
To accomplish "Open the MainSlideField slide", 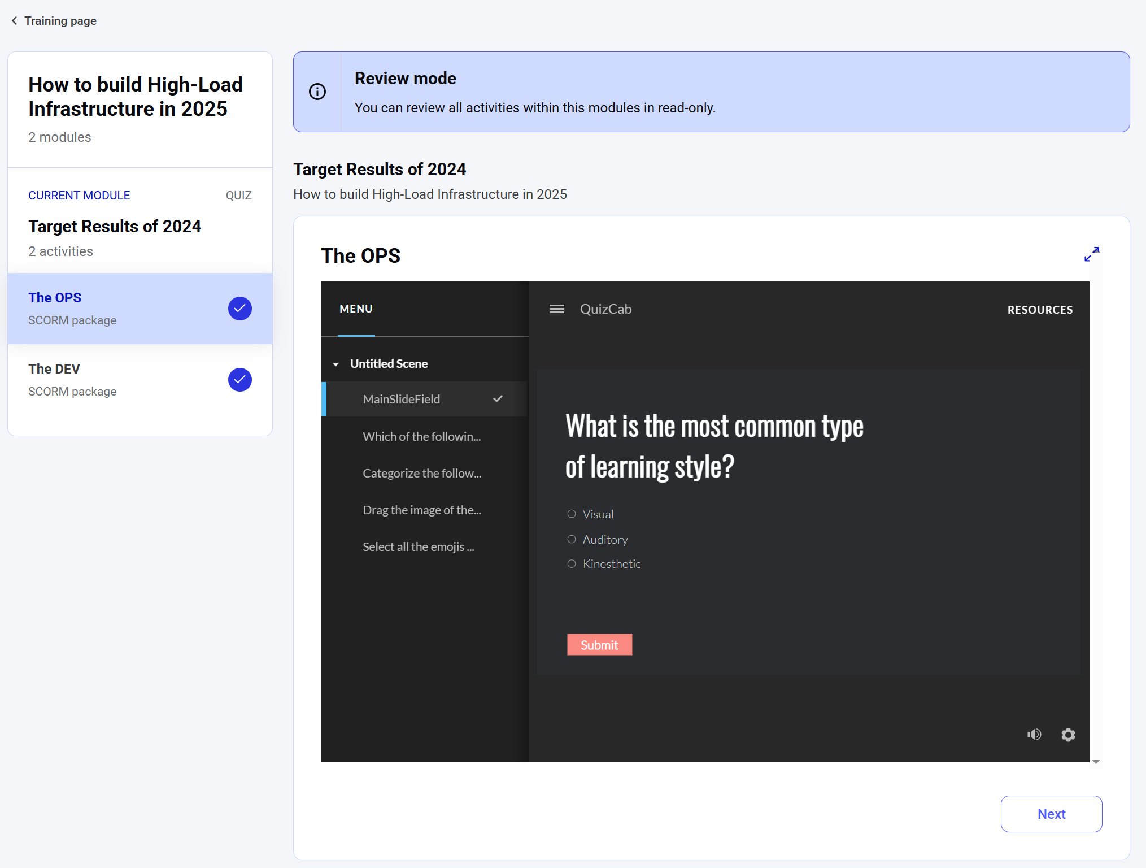I will [424, 399].
